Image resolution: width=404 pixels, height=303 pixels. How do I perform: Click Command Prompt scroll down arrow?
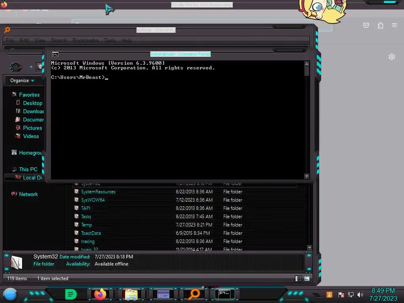pos(307,176)
